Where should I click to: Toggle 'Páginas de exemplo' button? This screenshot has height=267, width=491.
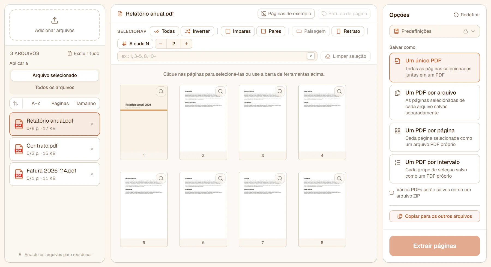click(x=286, y=14)
